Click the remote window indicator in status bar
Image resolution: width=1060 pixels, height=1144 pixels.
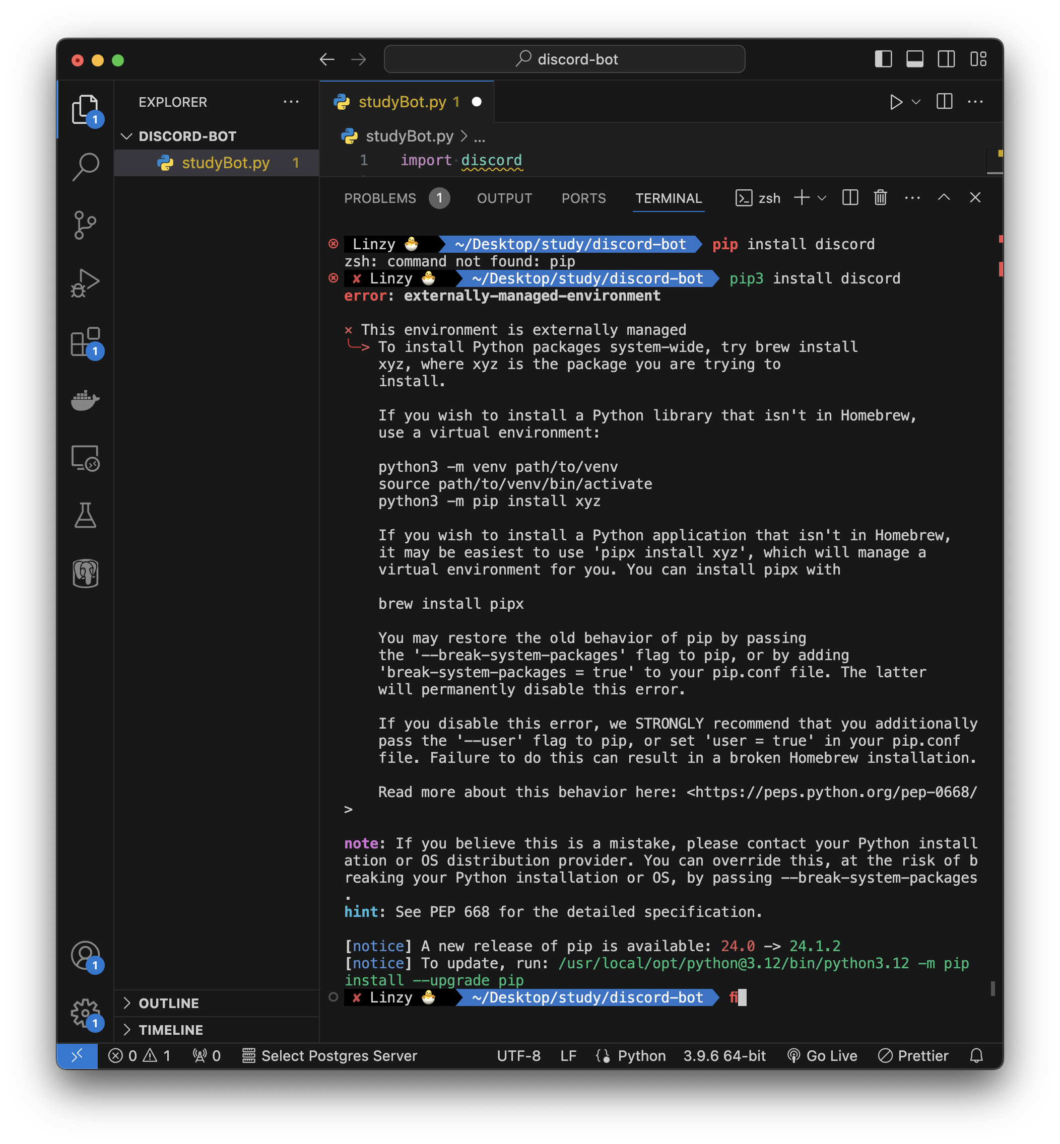coord(77,1055)
